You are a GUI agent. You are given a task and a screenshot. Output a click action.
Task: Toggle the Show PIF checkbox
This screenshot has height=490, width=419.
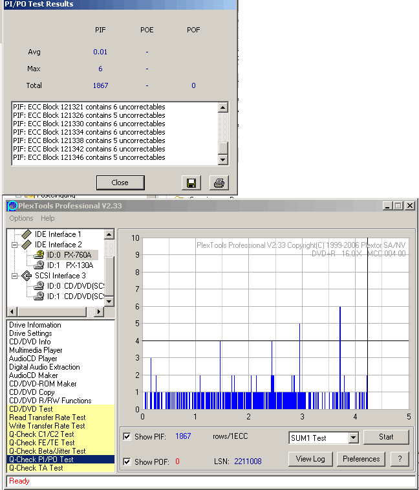coord(127,437)
